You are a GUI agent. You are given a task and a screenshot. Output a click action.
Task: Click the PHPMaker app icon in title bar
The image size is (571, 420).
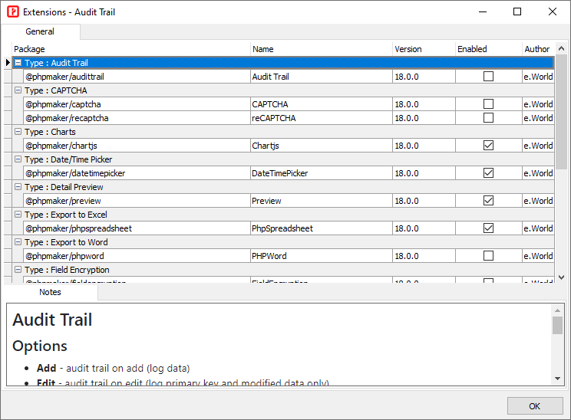[12, 12]
